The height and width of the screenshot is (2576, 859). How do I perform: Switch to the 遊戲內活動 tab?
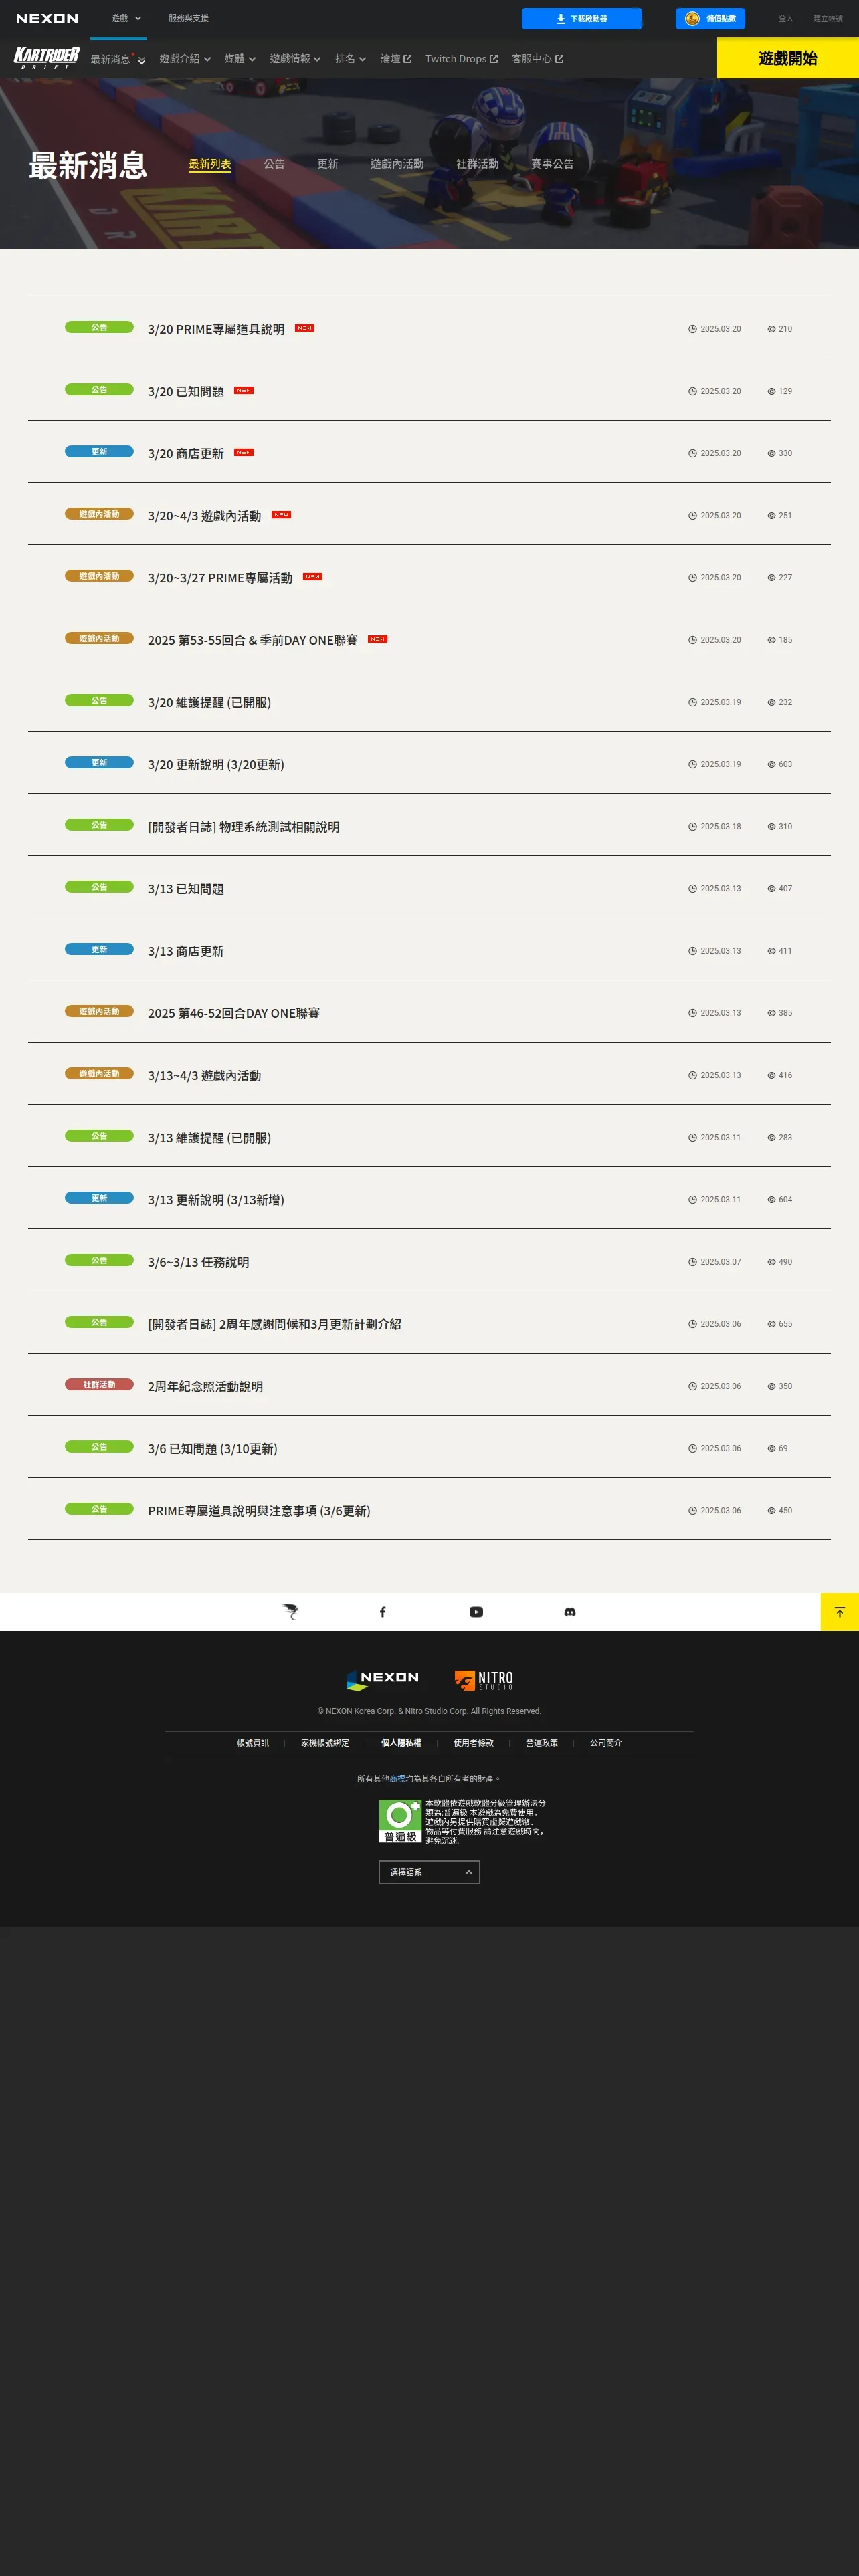[x=397, y=164]
